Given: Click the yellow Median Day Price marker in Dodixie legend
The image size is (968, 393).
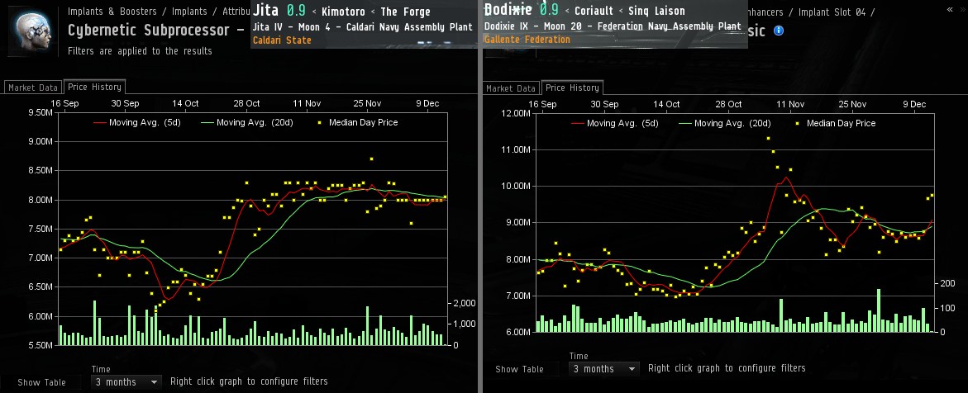Looking at the screenshot, I should point(797,123).
